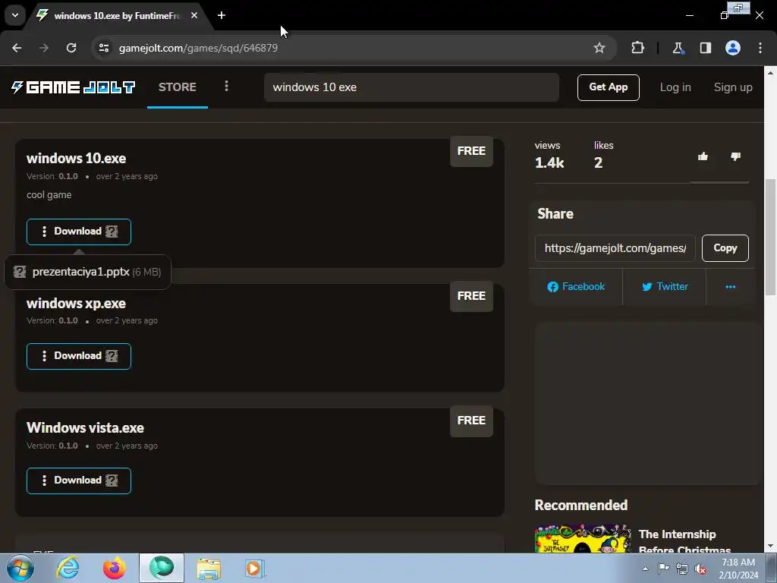The width and height of the screenshot is (777, 583).
Task: Click the FREE badge on windows 10.exe
Action: tap(471, 151)
